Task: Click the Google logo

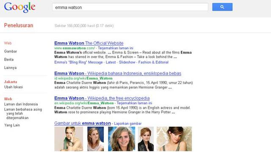Action: tap(20, 7)
